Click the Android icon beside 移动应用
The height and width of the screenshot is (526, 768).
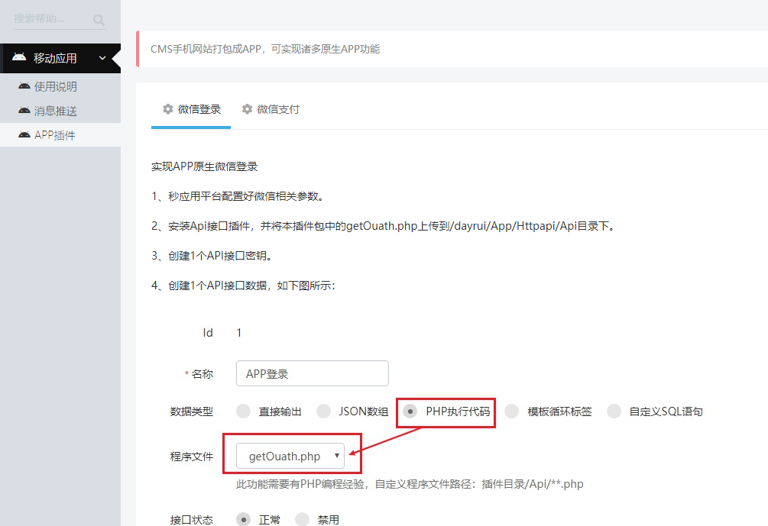tap(19, 57)
